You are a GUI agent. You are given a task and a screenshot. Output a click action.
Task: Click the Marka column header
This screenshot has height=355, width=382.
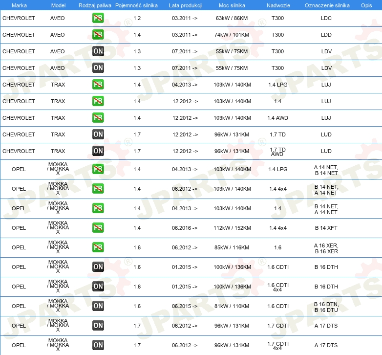tap(19, 5)
